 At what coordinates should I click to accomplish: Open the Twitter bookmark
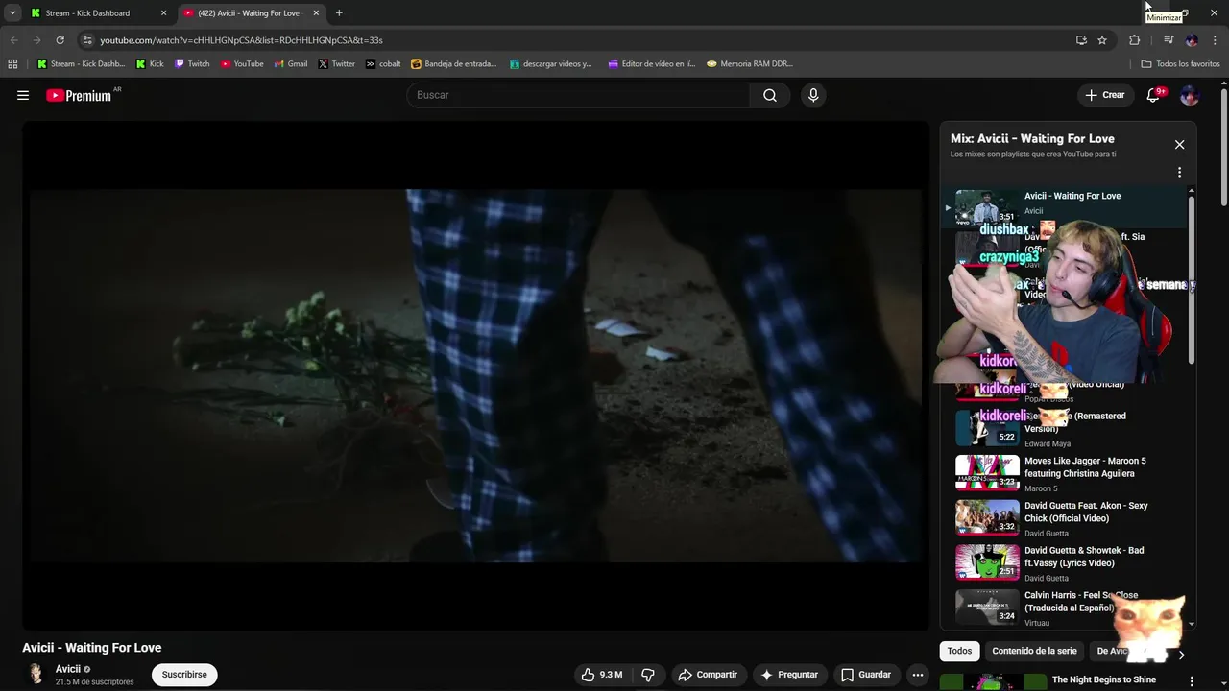coord(336,64)
